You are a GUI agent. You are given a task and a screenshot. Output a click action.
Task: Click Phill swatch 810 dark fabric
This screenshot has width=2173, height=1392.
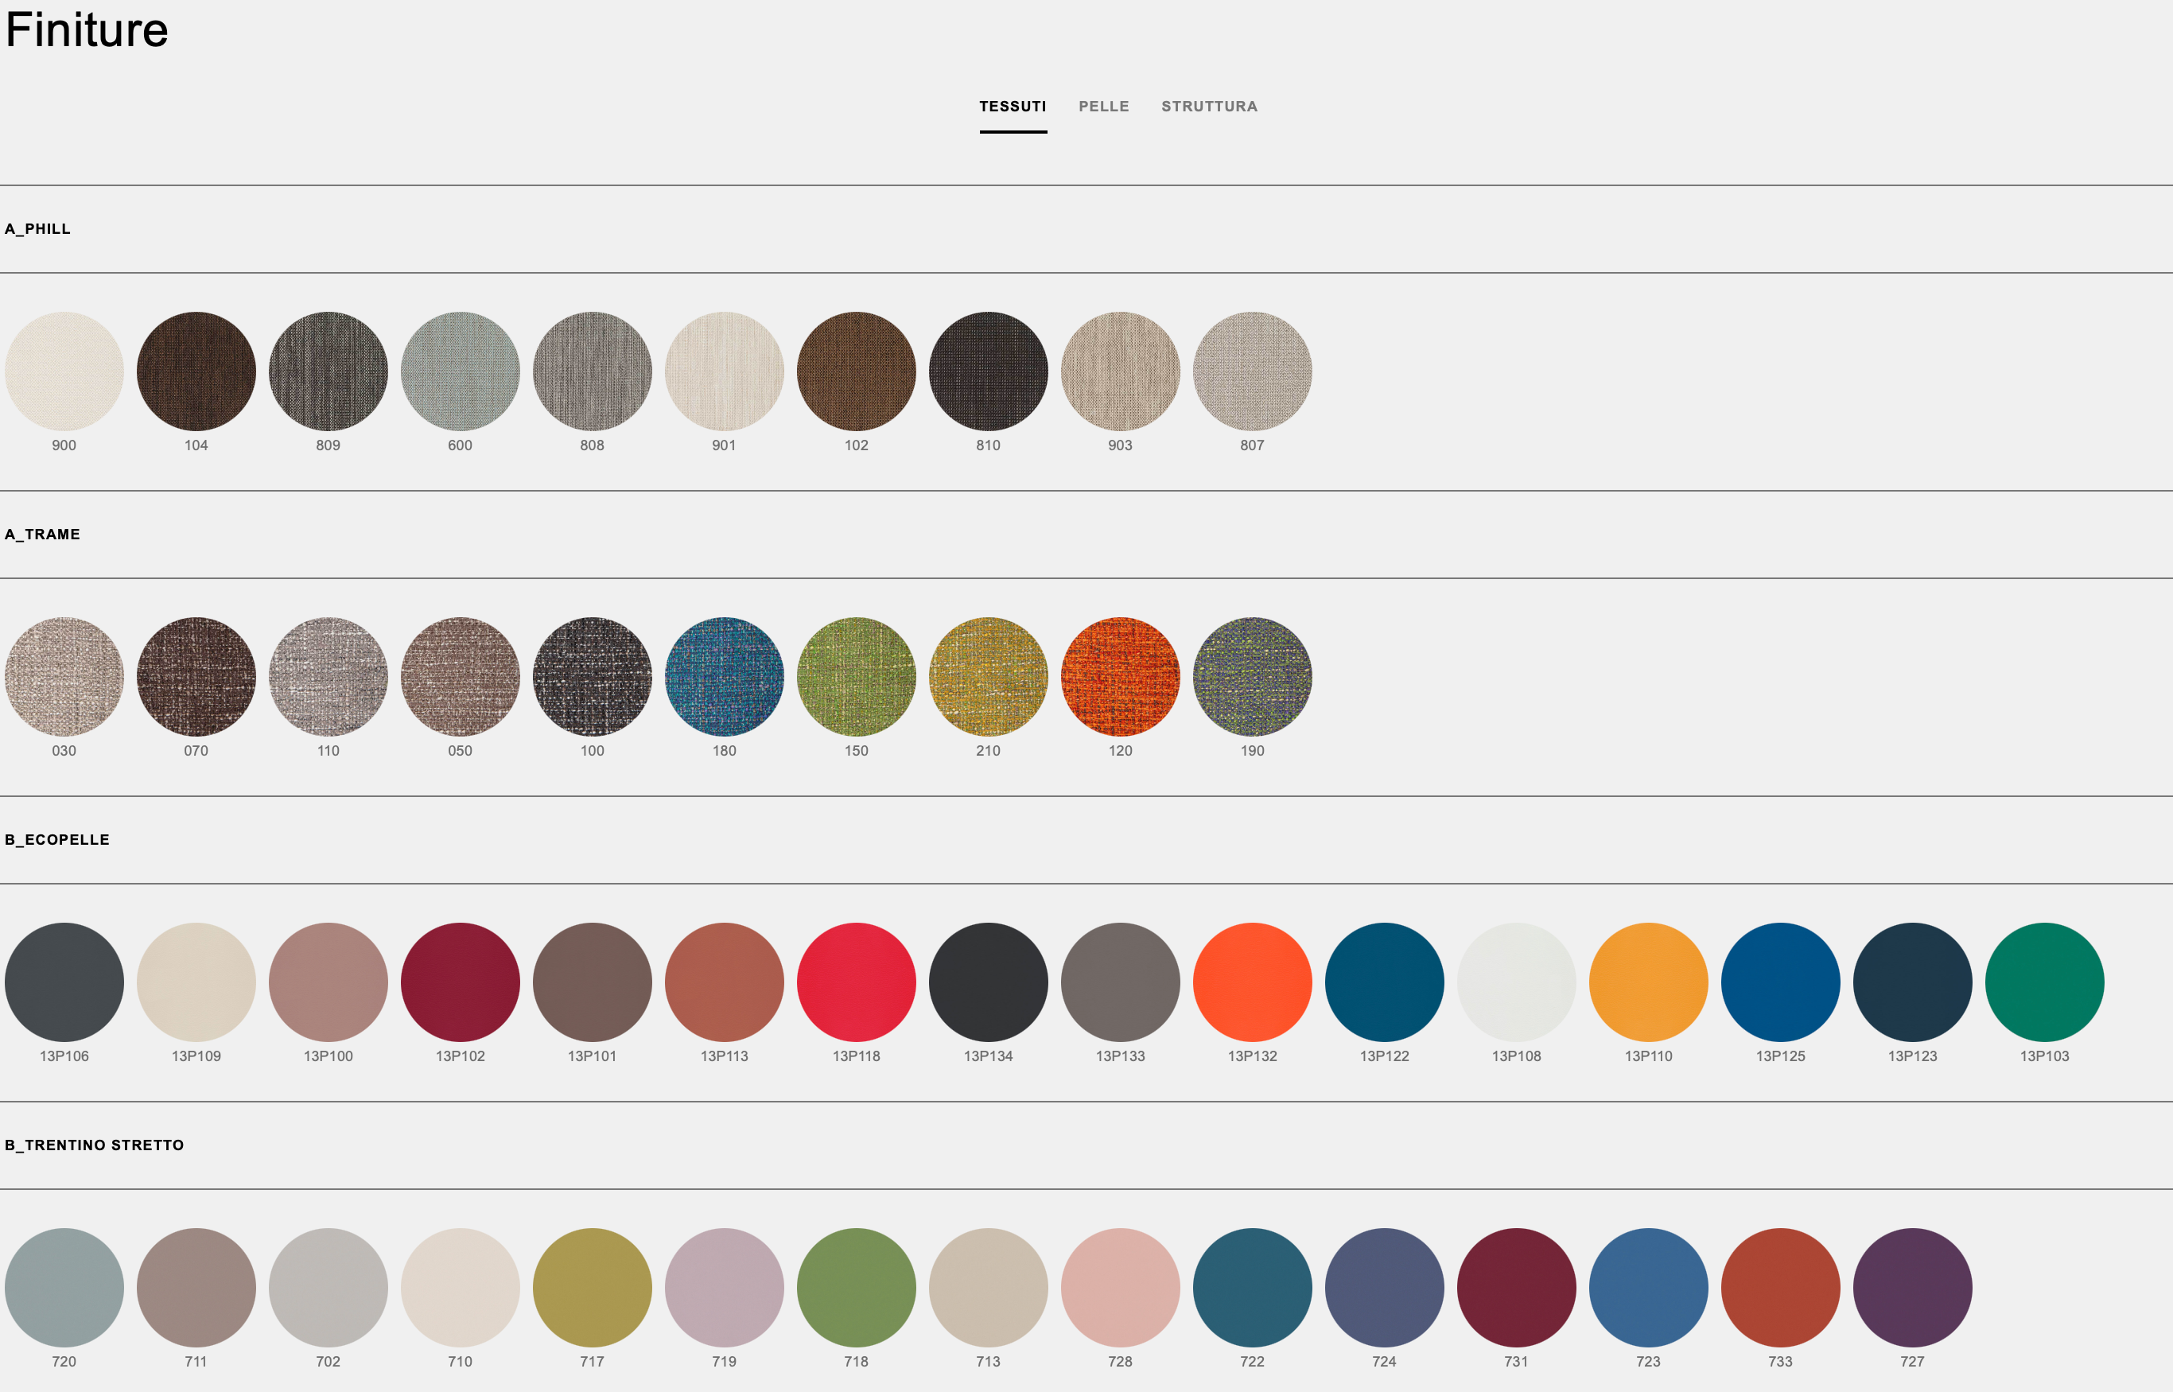coord(988,371)
